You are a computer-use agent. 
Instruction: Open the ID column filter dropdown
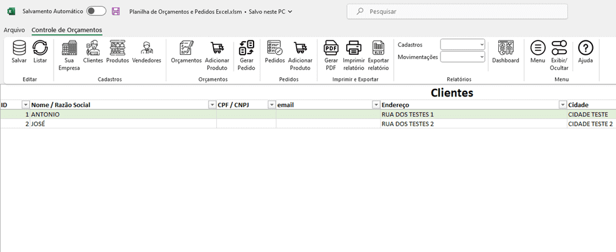pyautogui.click(x=26, y=105)
